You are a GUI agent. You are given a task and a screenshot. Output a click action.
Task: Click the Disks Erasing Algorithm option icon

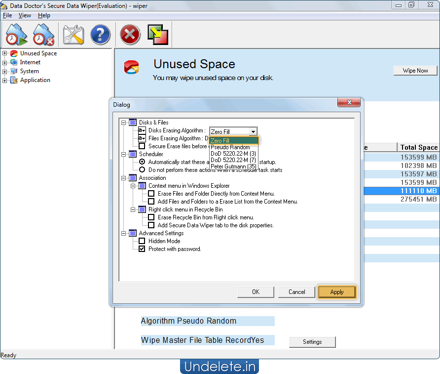click(142, 130)
